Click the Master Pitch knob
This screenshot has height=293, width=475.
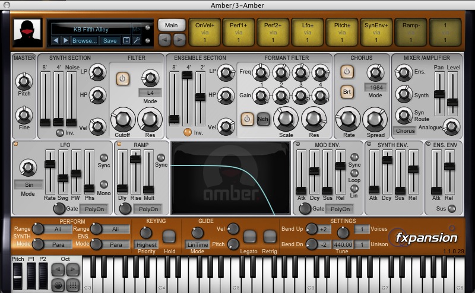(x=24, y=81)
